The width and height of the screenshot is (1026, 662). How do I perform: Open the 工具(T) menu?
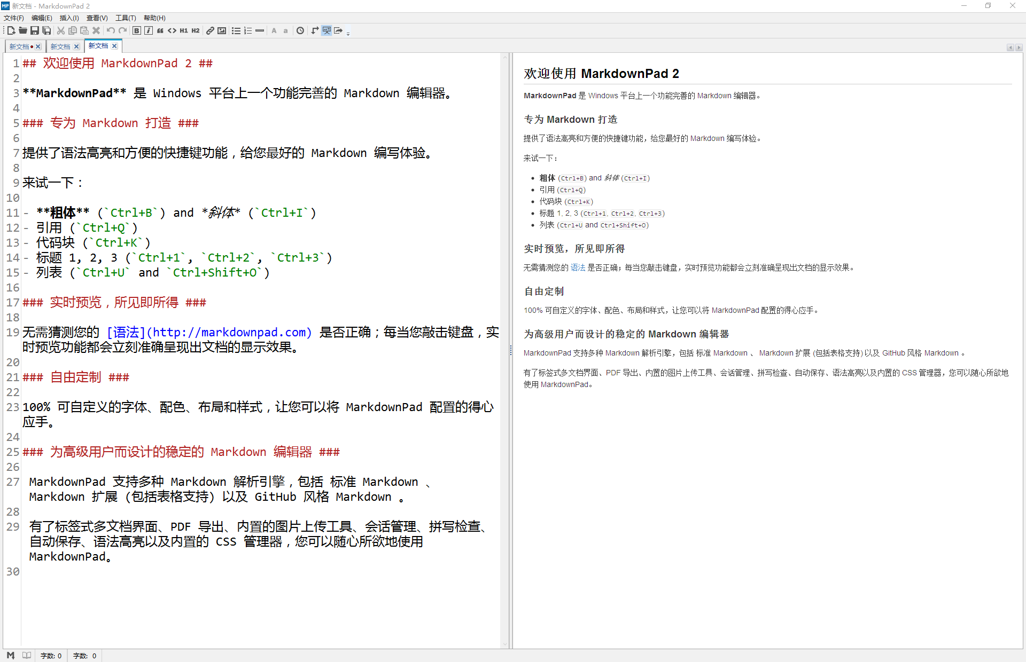pyautogui.click(x=126, y=18)
